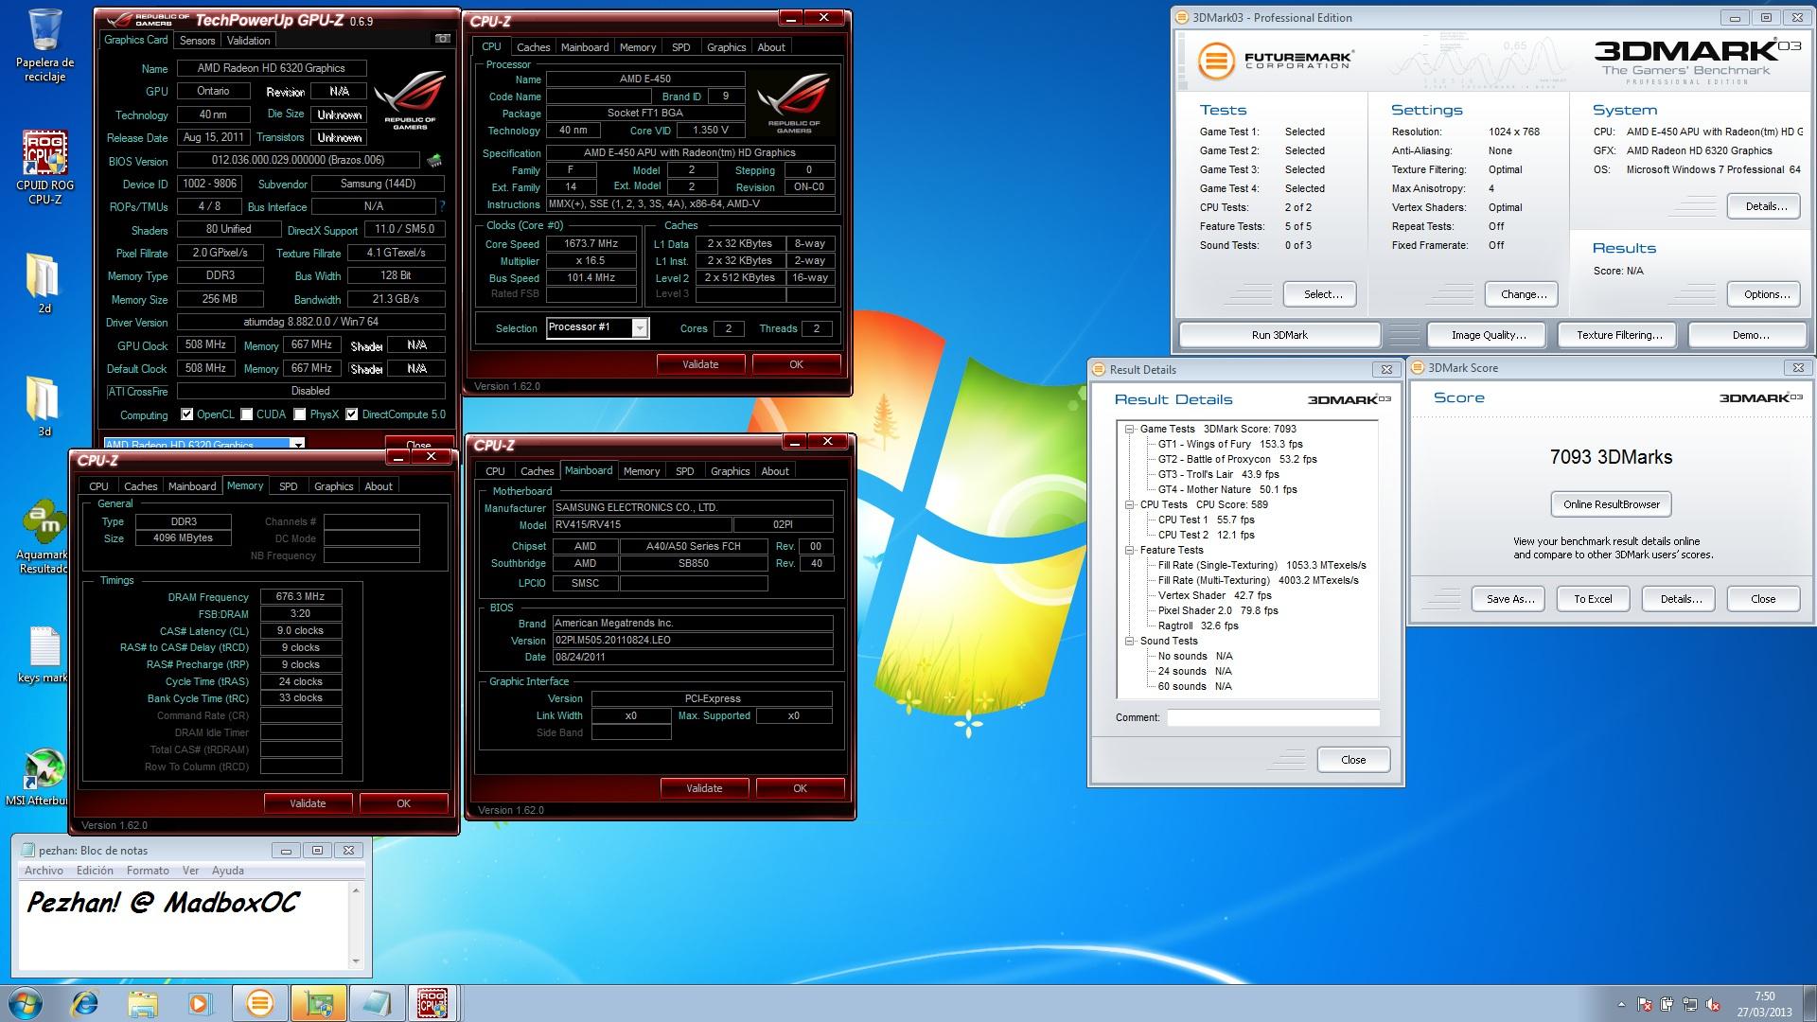The height and width of the screenshot is (1022, 1817).
Task: Open Papelera de reciclaje desktop icon
Action: pyautogui.click(x=44, y=45)
